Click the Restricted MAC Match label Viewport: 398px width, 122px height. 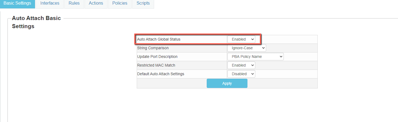pyautogui.click(x=156, y=65)
